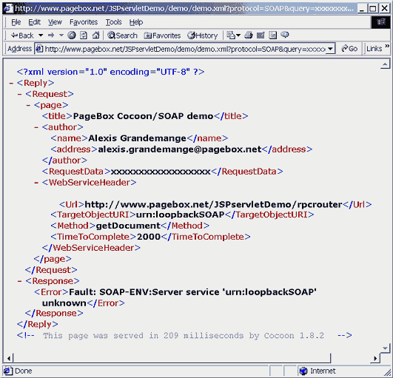Click the horizontal scrollbar thumb
This screenshot has width=393, height=378.
tap(172, 358)
